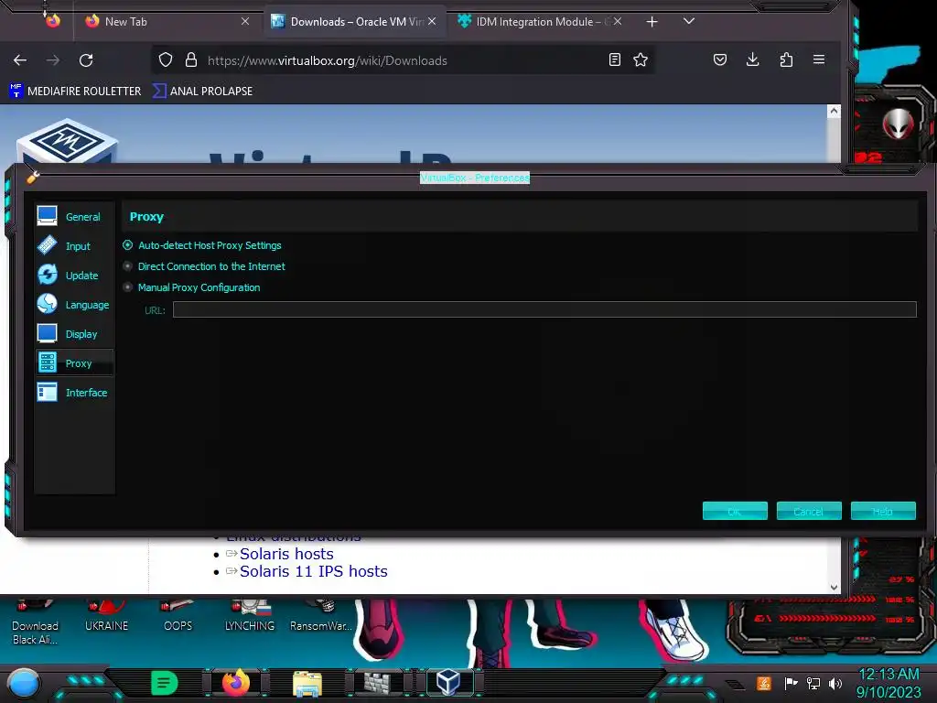
Task: Open the brick wall firewall taskbar app
Action: click(378, 683)
